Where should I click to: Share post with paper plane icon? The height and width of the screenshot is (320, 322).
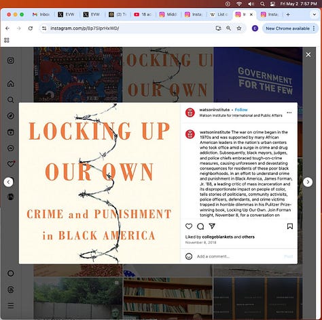pos(212,226)
